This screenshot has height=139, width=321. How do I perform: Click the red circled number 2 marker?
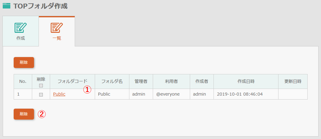click(42, 114)
